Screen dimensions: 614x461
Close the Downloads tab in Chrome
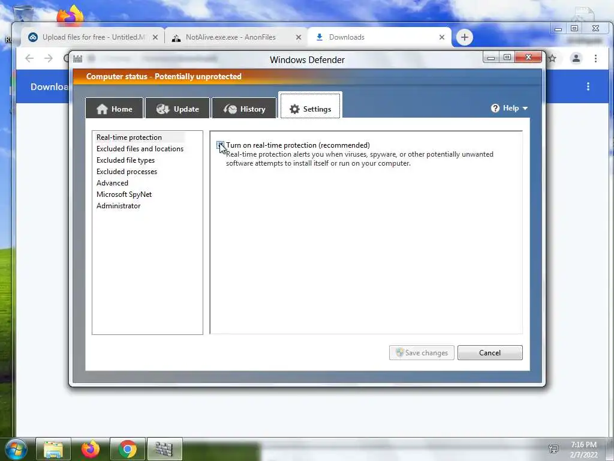click(x=442, y=37)
